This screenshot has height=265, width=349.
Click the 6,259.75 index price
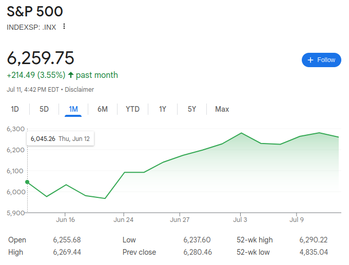[x=41, y=58]
